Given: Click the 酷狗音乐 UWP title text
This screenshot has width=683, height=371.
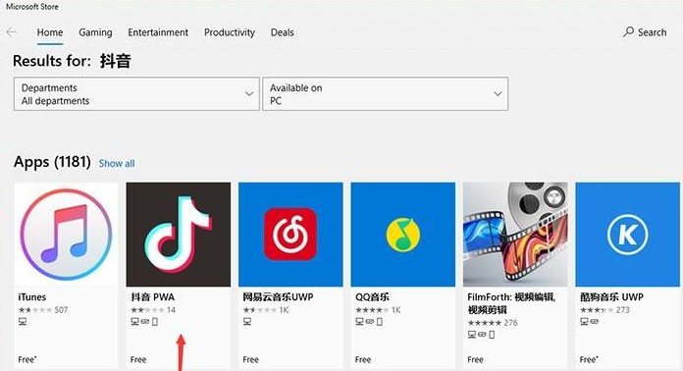Looking at the screenshot, I should tap(611, 297).
